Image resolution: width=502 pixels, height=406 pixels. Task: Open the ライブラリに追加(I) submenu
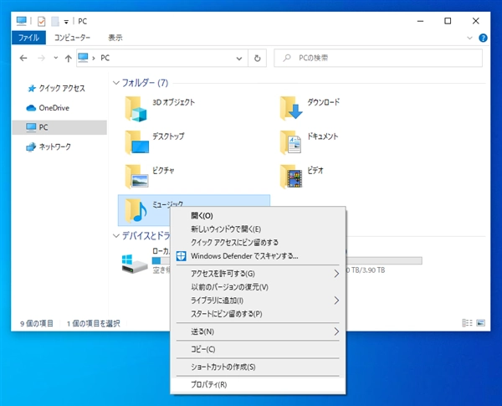(258, 301)
